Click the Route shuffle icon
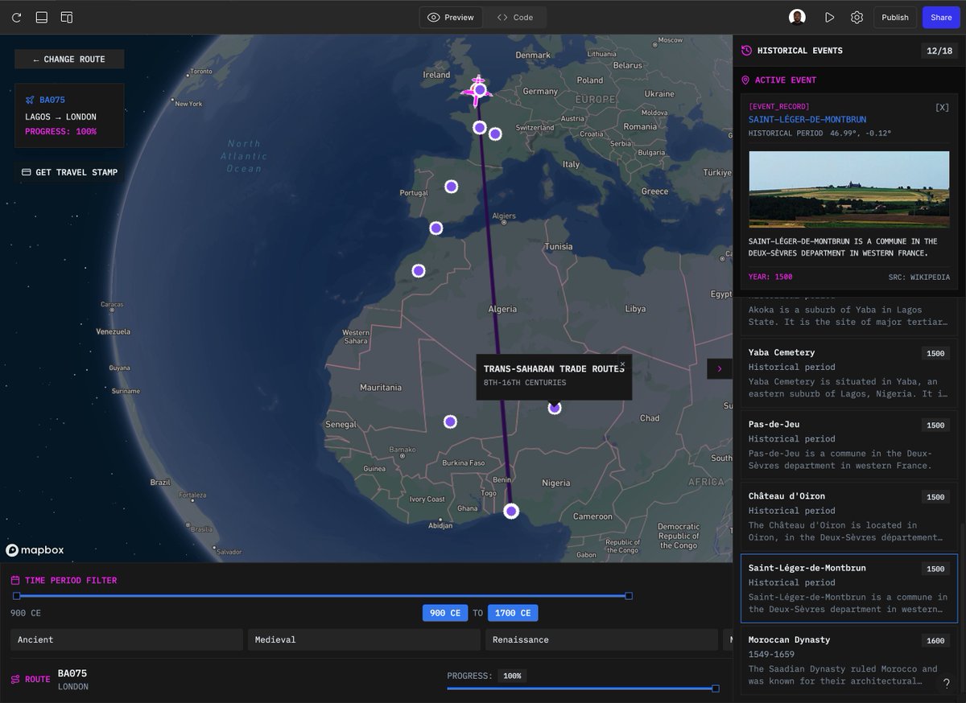The height and width of the screenshot is (703, 966). 15,680
